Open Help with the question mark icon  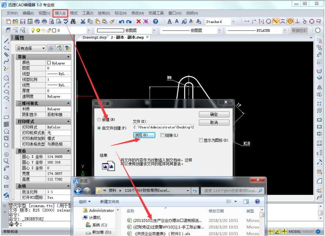coord(156,21)
